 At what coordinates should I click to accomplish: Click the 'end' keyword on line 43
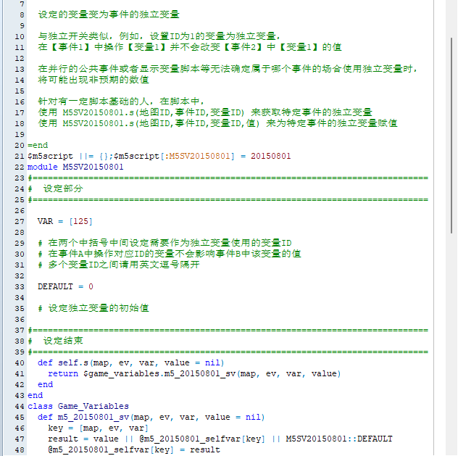coord(35,396)
